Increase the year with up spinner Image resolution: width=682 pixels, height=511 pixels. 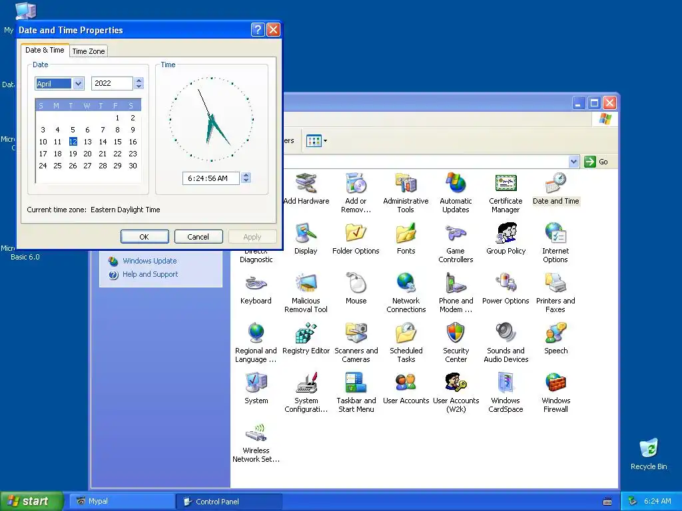139,81
